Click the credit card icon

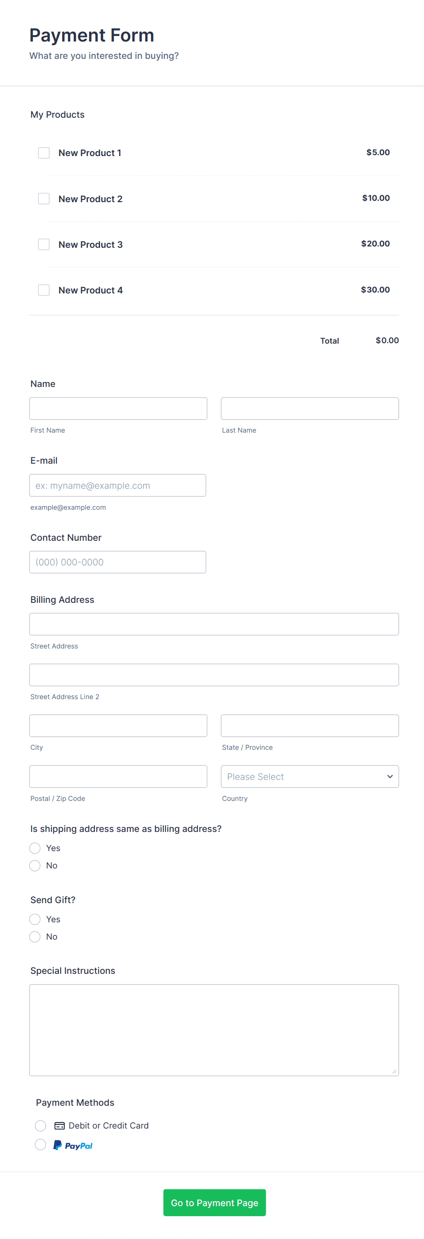tap(59, 1125)
